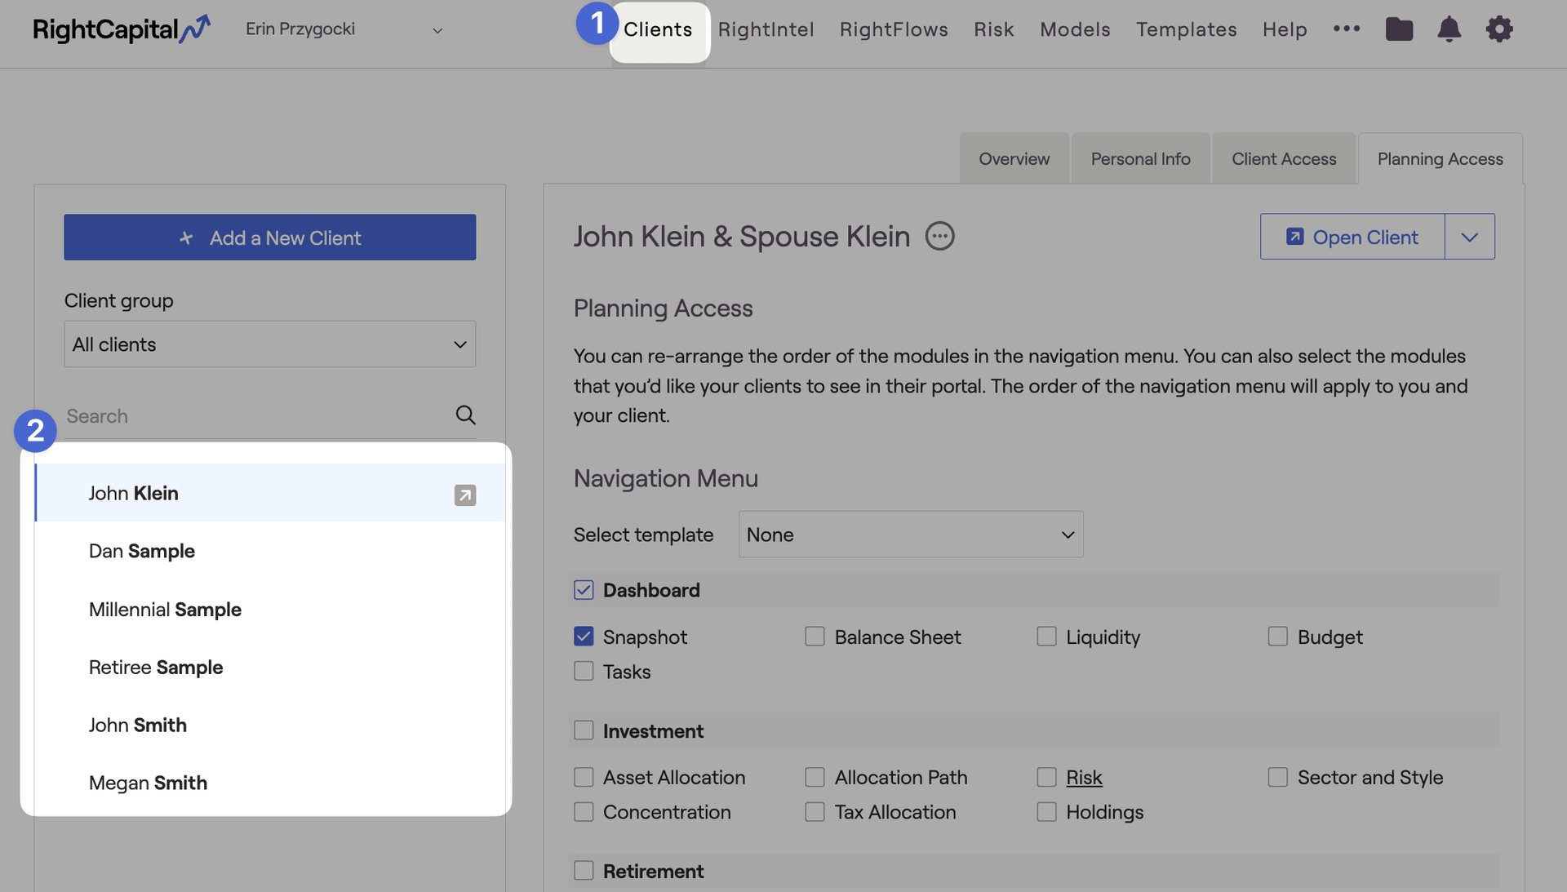Screen dimensions: 1567x892
Task: Enable the Liquidity checkbox
Action: click(1046, 637)
